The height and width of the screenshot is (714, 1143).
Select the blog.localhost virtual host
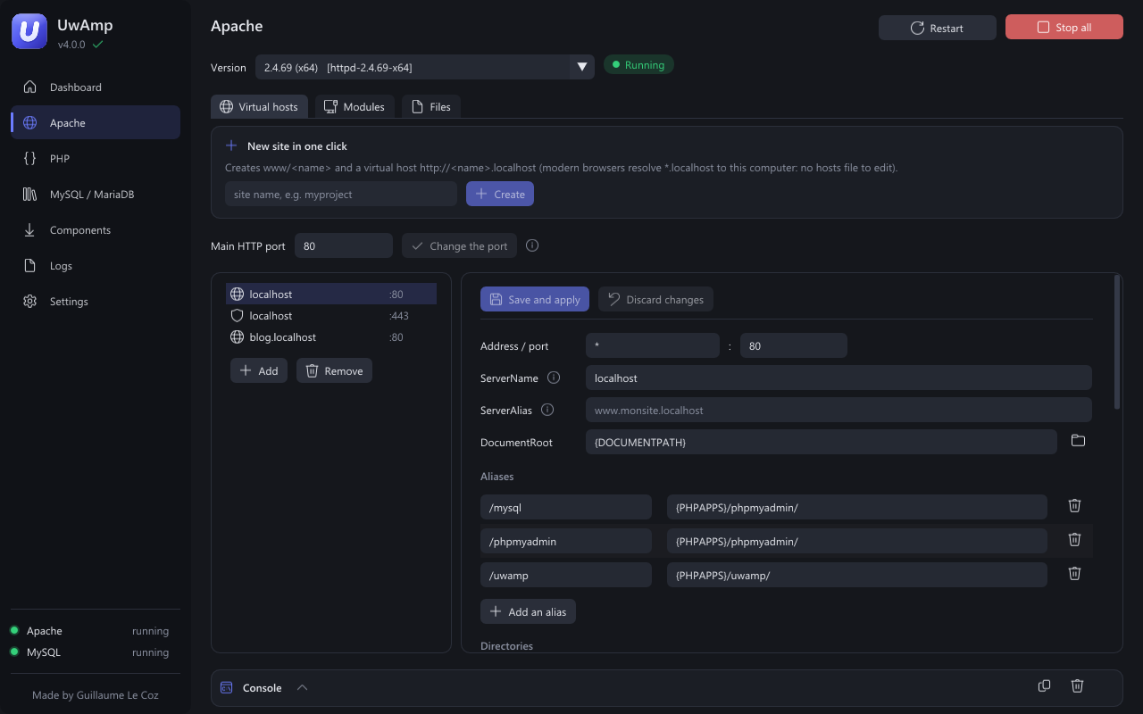click(330, 337)
